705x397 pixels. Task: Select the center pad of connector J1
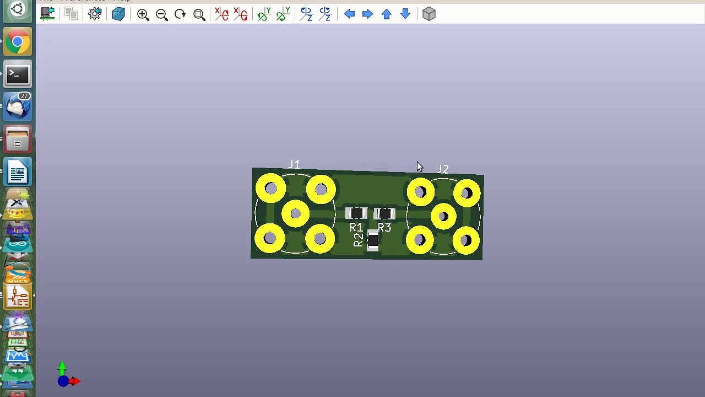pyautogui.click(x=295, y=214)
